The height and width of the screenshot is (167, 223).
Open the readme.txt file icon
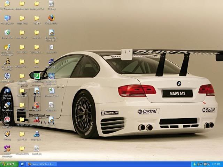click(x=51, y=47)
